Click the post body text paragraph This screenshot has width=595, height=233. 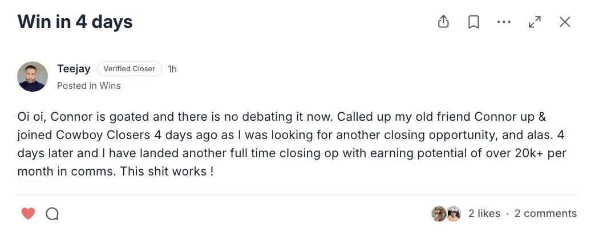[292, 144]
